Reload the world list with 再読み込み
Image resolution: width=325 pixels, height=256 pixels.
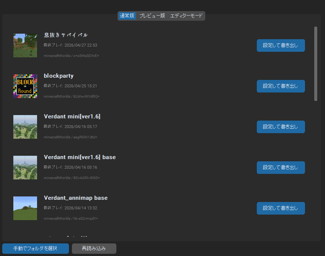coord(94,249)
